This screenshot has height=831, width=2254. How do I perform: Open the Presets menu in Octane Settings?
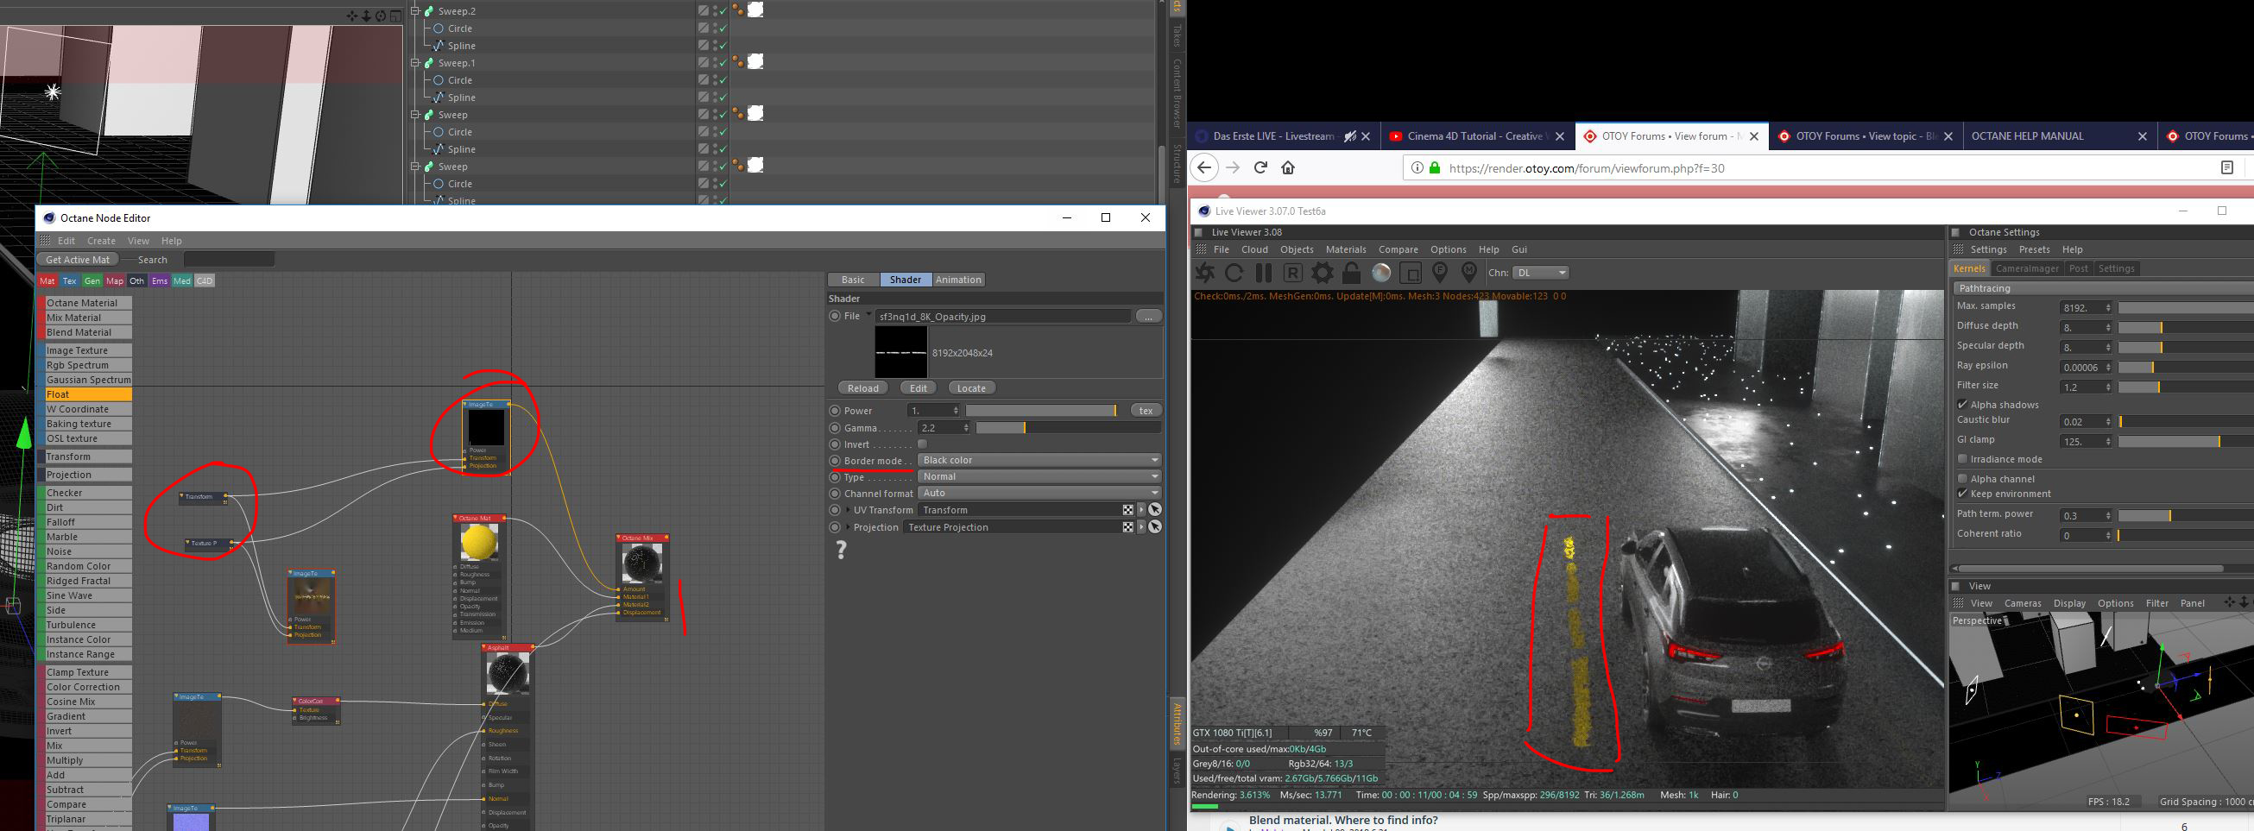click(2035, 249)
